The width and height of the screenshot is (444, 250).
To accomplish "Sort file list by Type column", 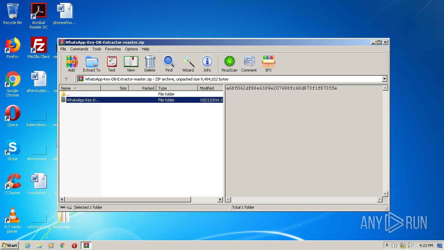I will 177,88.
